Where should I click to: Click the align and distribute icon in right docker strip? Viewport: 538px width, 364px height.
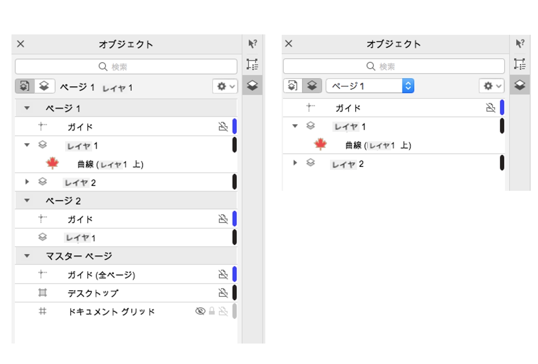(520, 64)
